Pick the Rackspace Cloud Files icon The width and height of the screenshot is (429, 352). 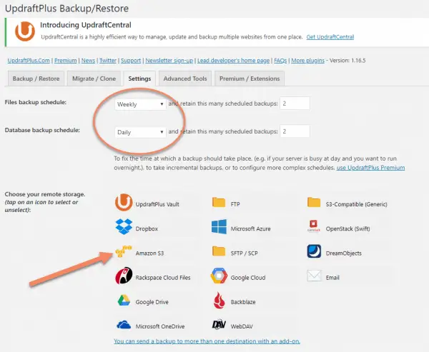(x=124, y=276)
